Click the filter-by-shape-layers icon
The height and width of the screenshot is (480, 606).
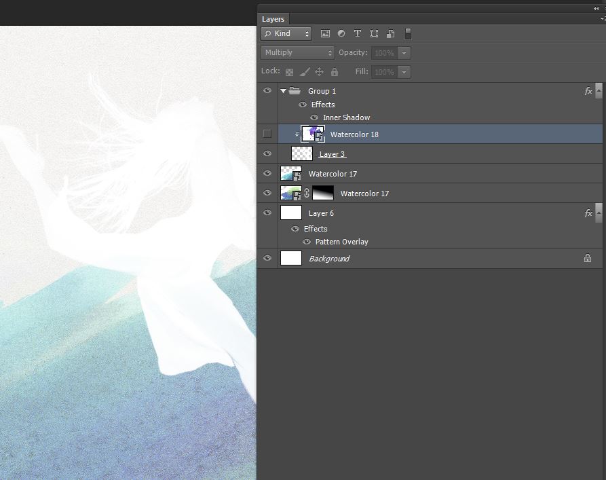click(374, 33)
